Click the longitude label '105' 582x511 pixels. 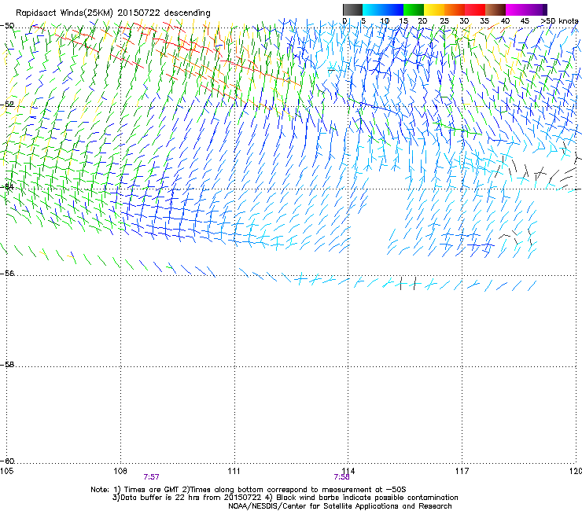(x=6, y=471)
